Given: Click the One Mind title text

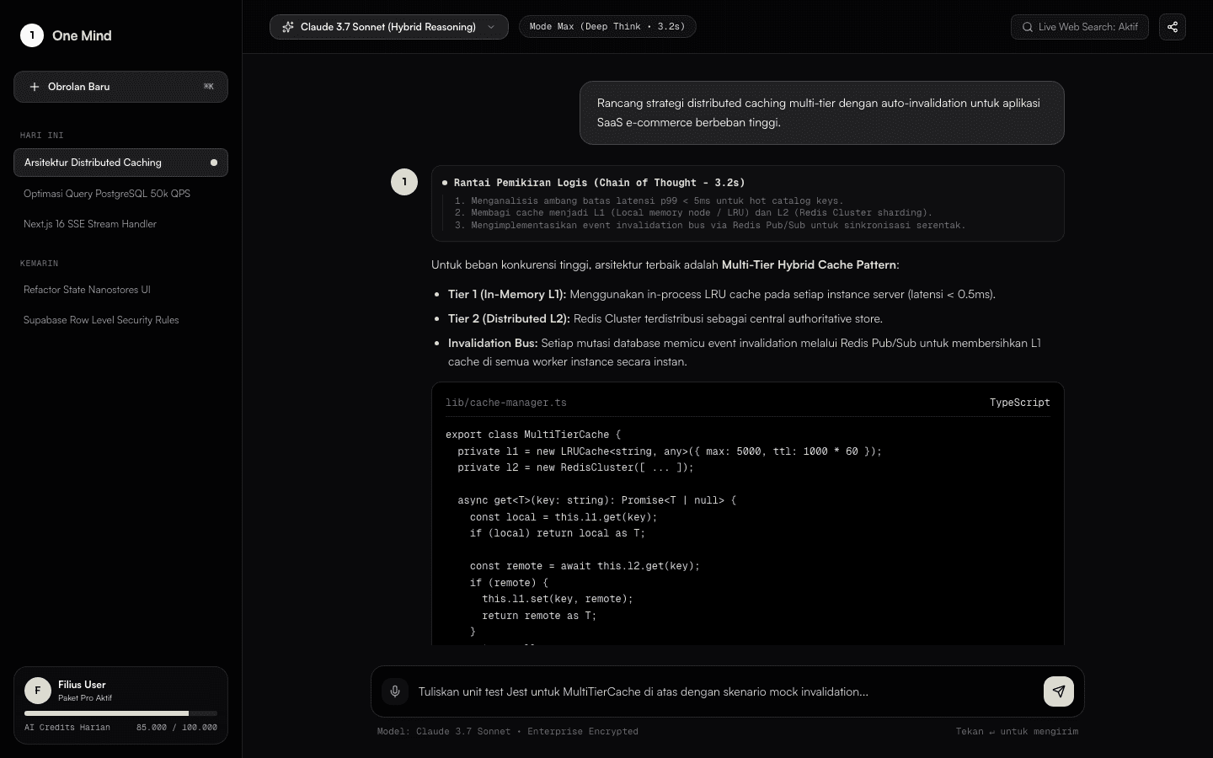Looking at the screenshot, I should click(x=82, y=35).
